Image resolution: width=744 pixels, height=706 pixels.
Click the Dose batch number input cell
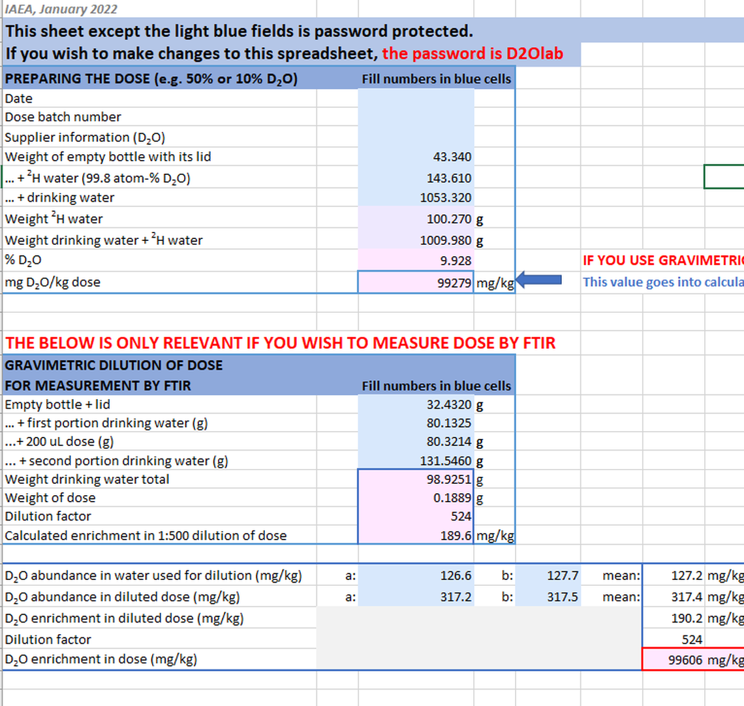click(x=416, y=118)
